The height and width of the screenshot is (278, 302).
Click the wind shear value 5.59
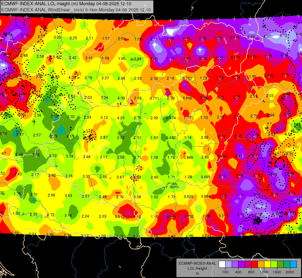click(137, 177)
